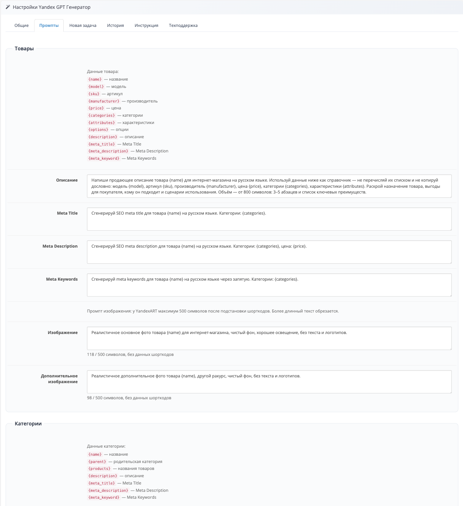Click the Meta Description field label
This screenshot has width=463, height=506.
60,246
